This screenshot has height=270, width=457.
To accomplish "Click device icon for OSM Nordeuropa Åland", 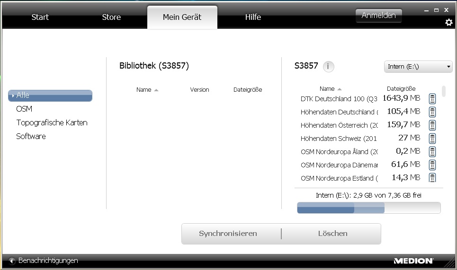I will click(432, 152).
